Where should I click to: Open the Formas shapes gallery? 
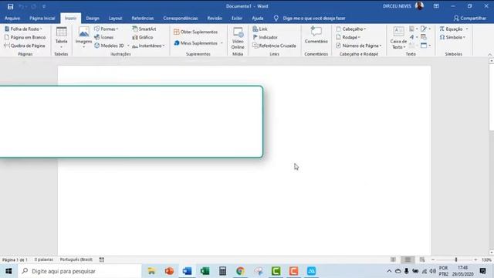[107, 29]
